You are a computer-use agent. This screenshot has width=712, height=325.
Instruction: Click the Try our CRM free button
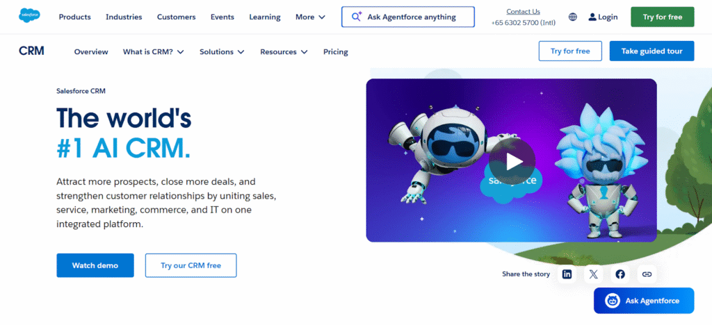(x=191, y=265)
